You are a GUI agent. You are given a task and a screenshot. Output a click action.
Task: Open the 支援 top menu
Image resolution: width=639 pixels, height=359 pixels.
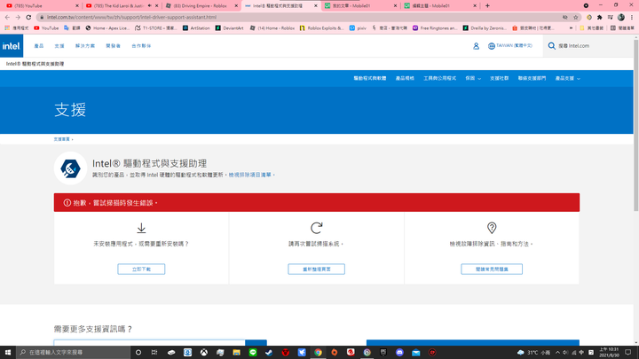[59, 46]
